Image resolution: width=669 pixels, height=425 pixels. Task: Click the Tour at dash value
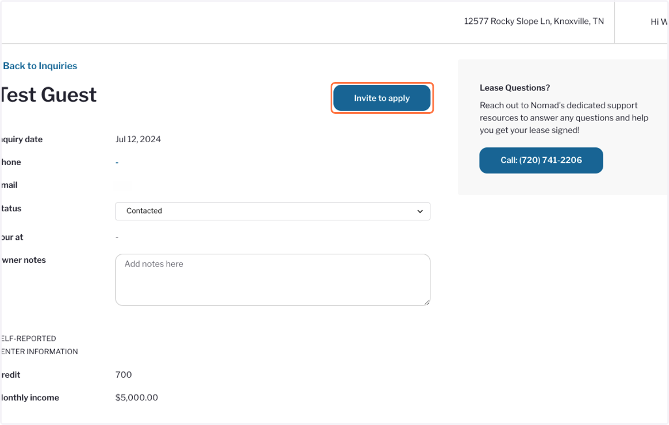click(x=117, y=238)
